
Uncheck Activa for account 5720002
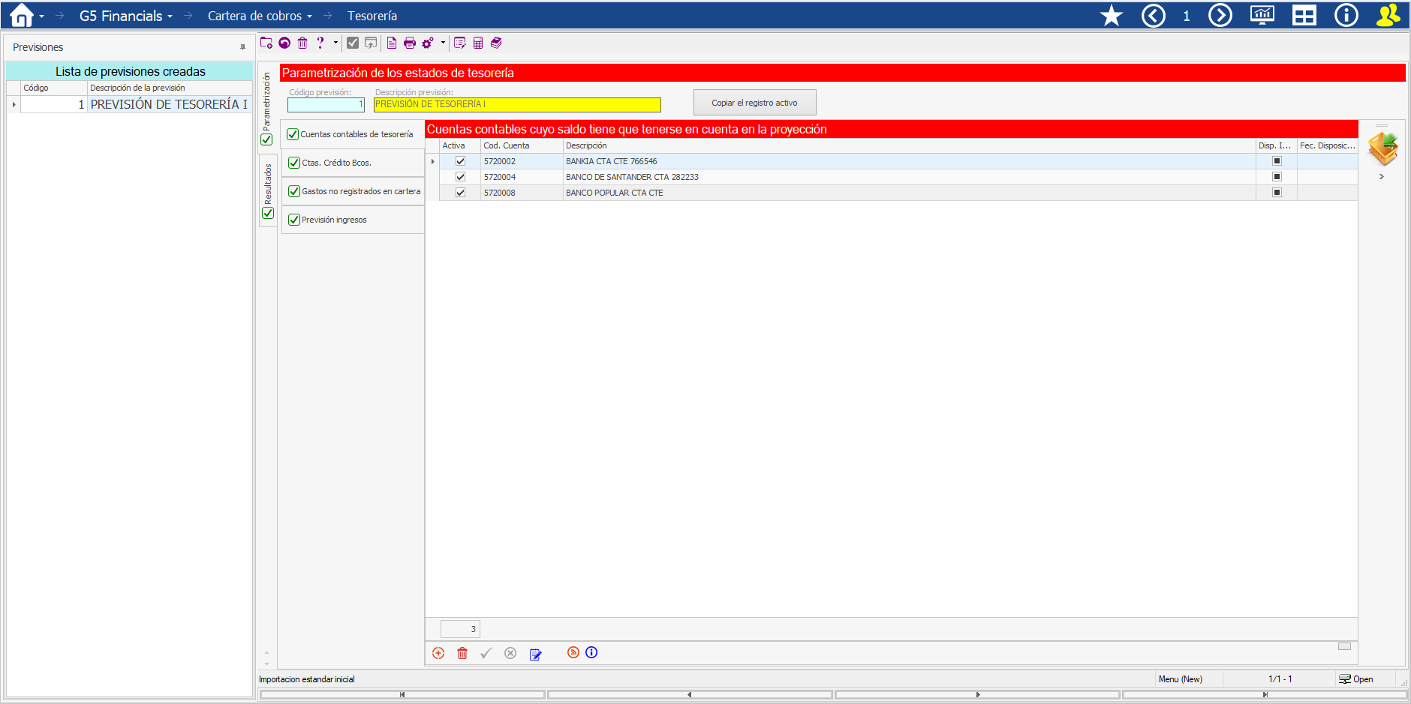click(x=460, y=161)
